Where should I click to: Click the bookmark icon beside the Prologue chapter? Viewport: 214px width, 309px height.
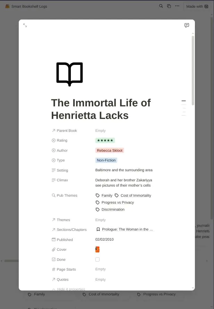[x=98, y=229]
